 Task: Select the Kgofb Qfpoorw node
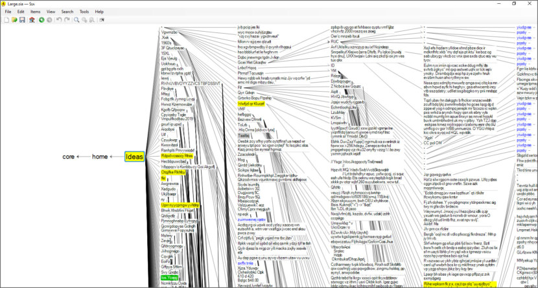tap(173, 109)
